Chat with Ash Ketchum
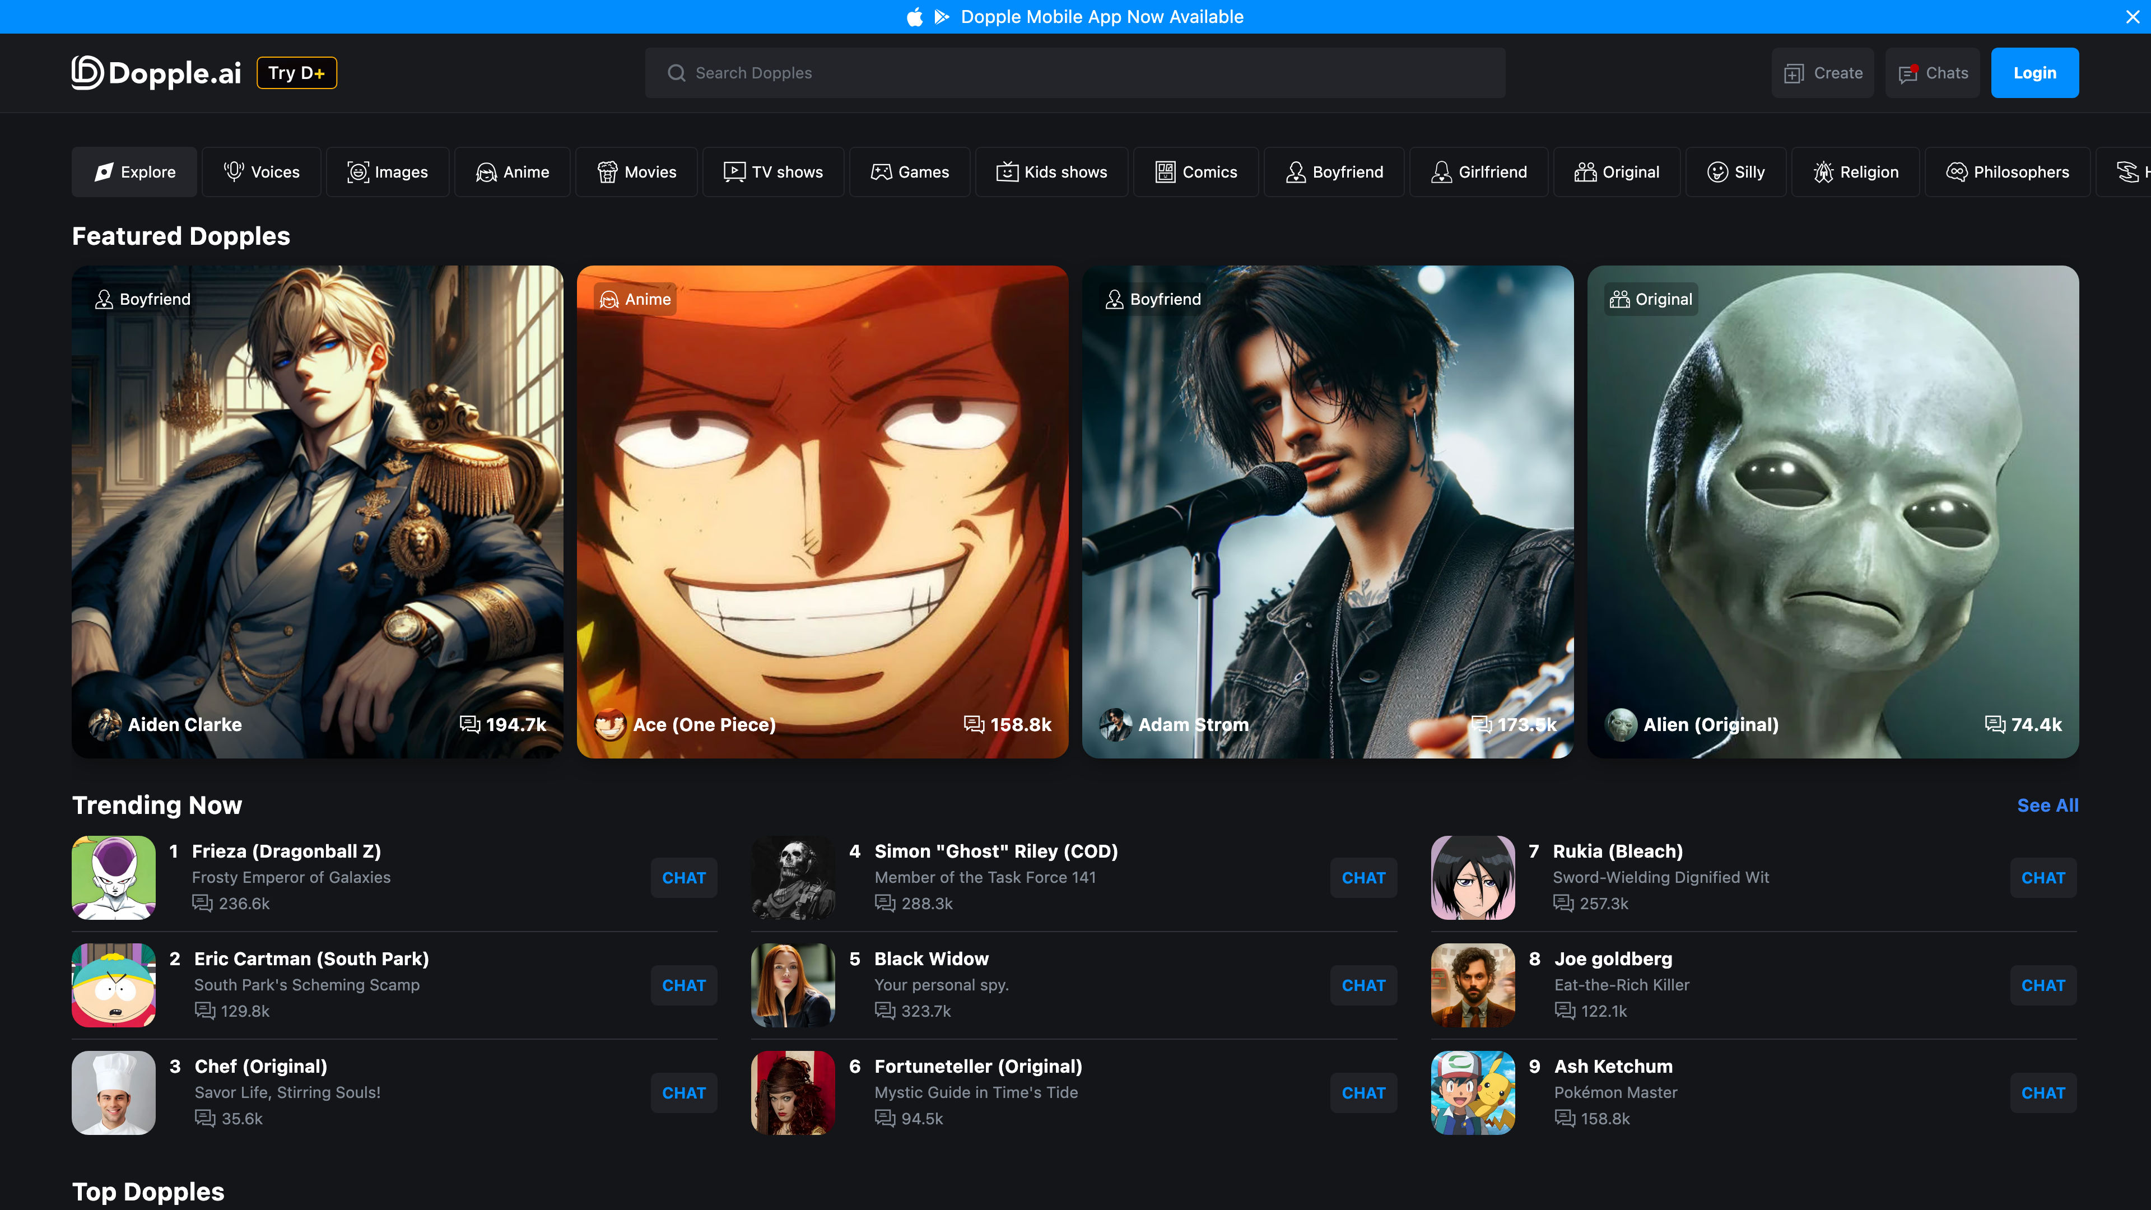The height and width of the screenshot is (1210, 2151). coord(2043,1093)
